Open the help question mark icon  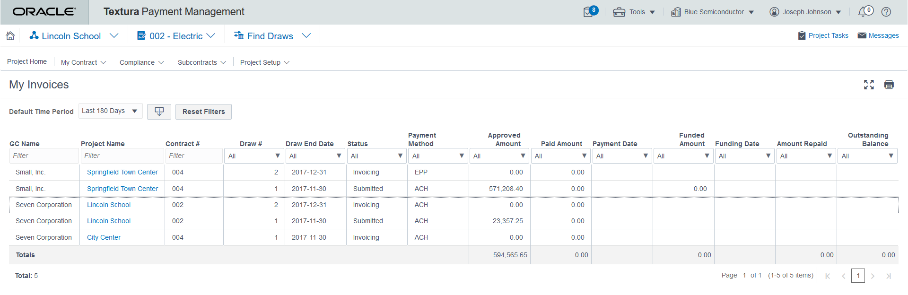tap(886, 12)
